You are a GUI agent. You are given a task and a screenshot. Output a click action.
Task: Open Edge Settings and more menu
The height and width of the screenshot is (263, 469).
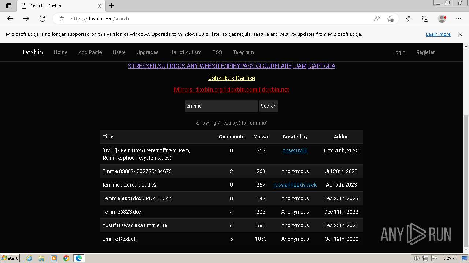point(459,19)
